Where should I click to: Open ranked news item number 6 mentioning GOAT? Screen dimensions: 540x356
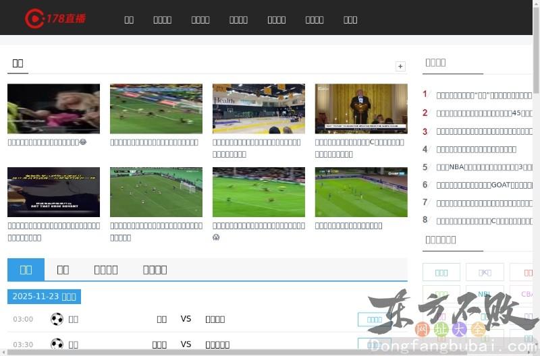pyautogui.click(x=483, y=185)
